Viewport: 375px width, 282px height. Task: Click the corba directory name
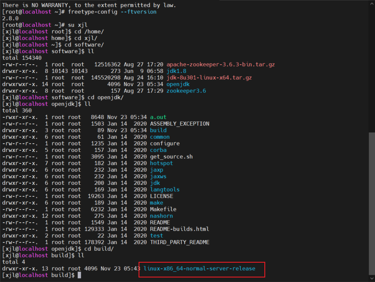[x=158, y=150]
